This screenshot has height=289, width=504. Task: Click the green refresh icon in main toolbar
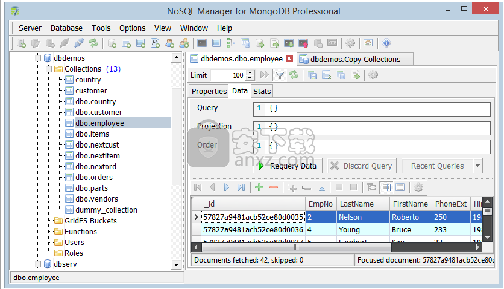(93, 43)
